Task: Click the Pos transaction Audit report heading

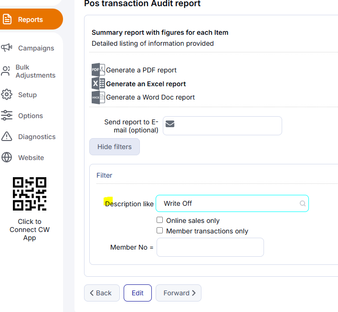Action: [142, 3]
